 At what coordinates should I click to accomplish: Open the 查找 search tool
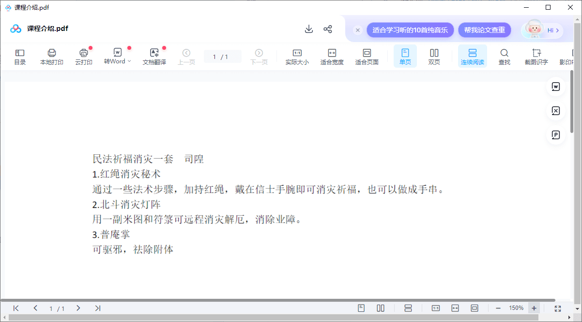tap(504, 56)
